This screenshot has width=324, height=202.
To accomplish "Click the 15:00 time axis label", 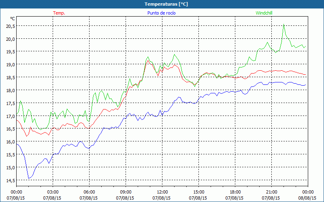I will (x=198, y=192).
